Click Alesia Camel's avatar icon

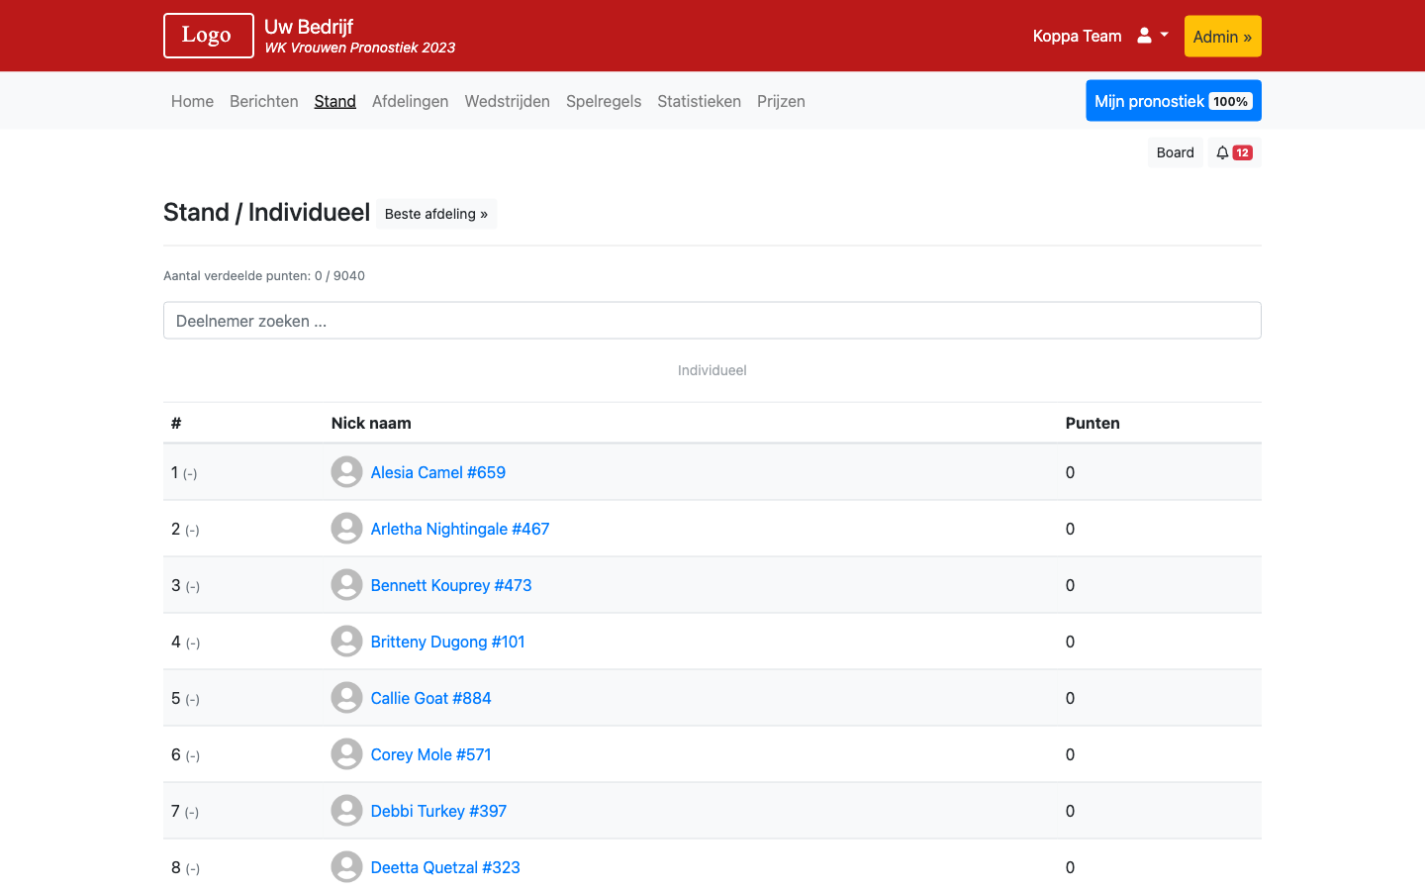[346, 472]
